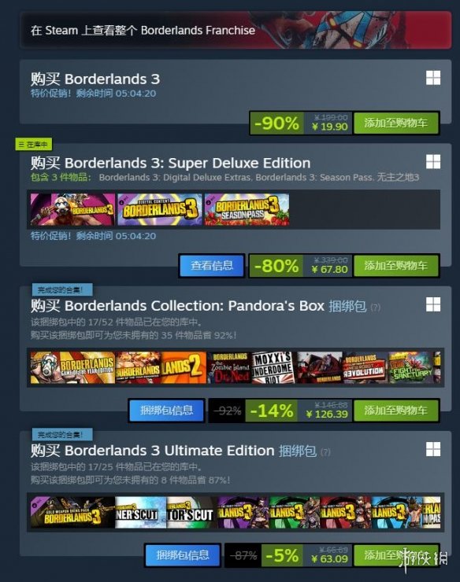Open Borderlands Game of the Year Edition thumbnail
Screen dimensions: 460x582
coord(73,367)
